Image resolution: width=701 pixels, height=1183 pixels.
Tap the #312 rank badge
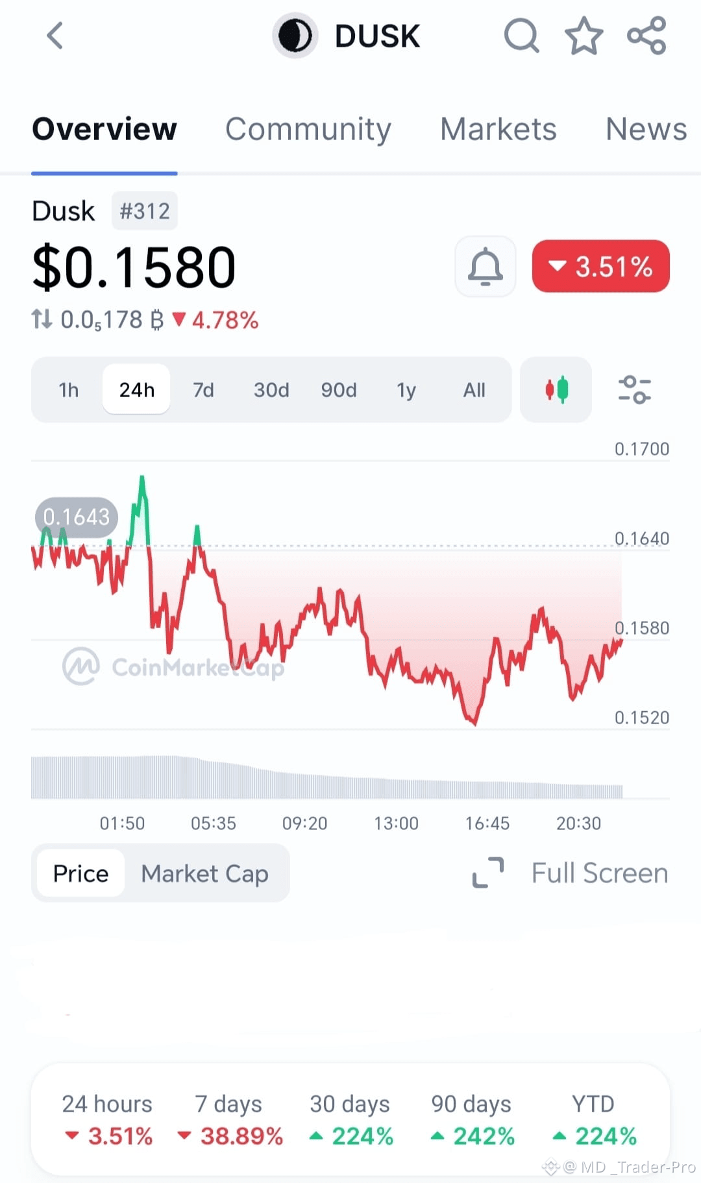tap(145, 211)
